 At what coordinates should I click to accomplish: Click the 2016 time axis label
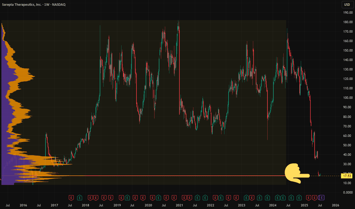point(23,205)
